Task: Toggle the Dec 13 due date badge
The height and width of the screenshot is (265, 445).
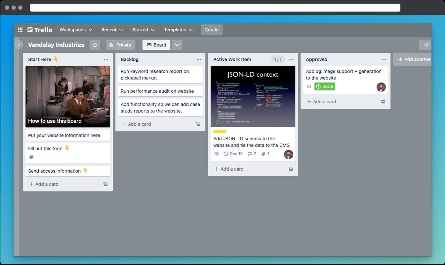Action: coord(233,154)
